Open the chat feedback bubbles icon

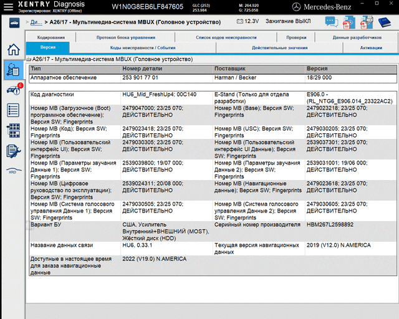330,22
